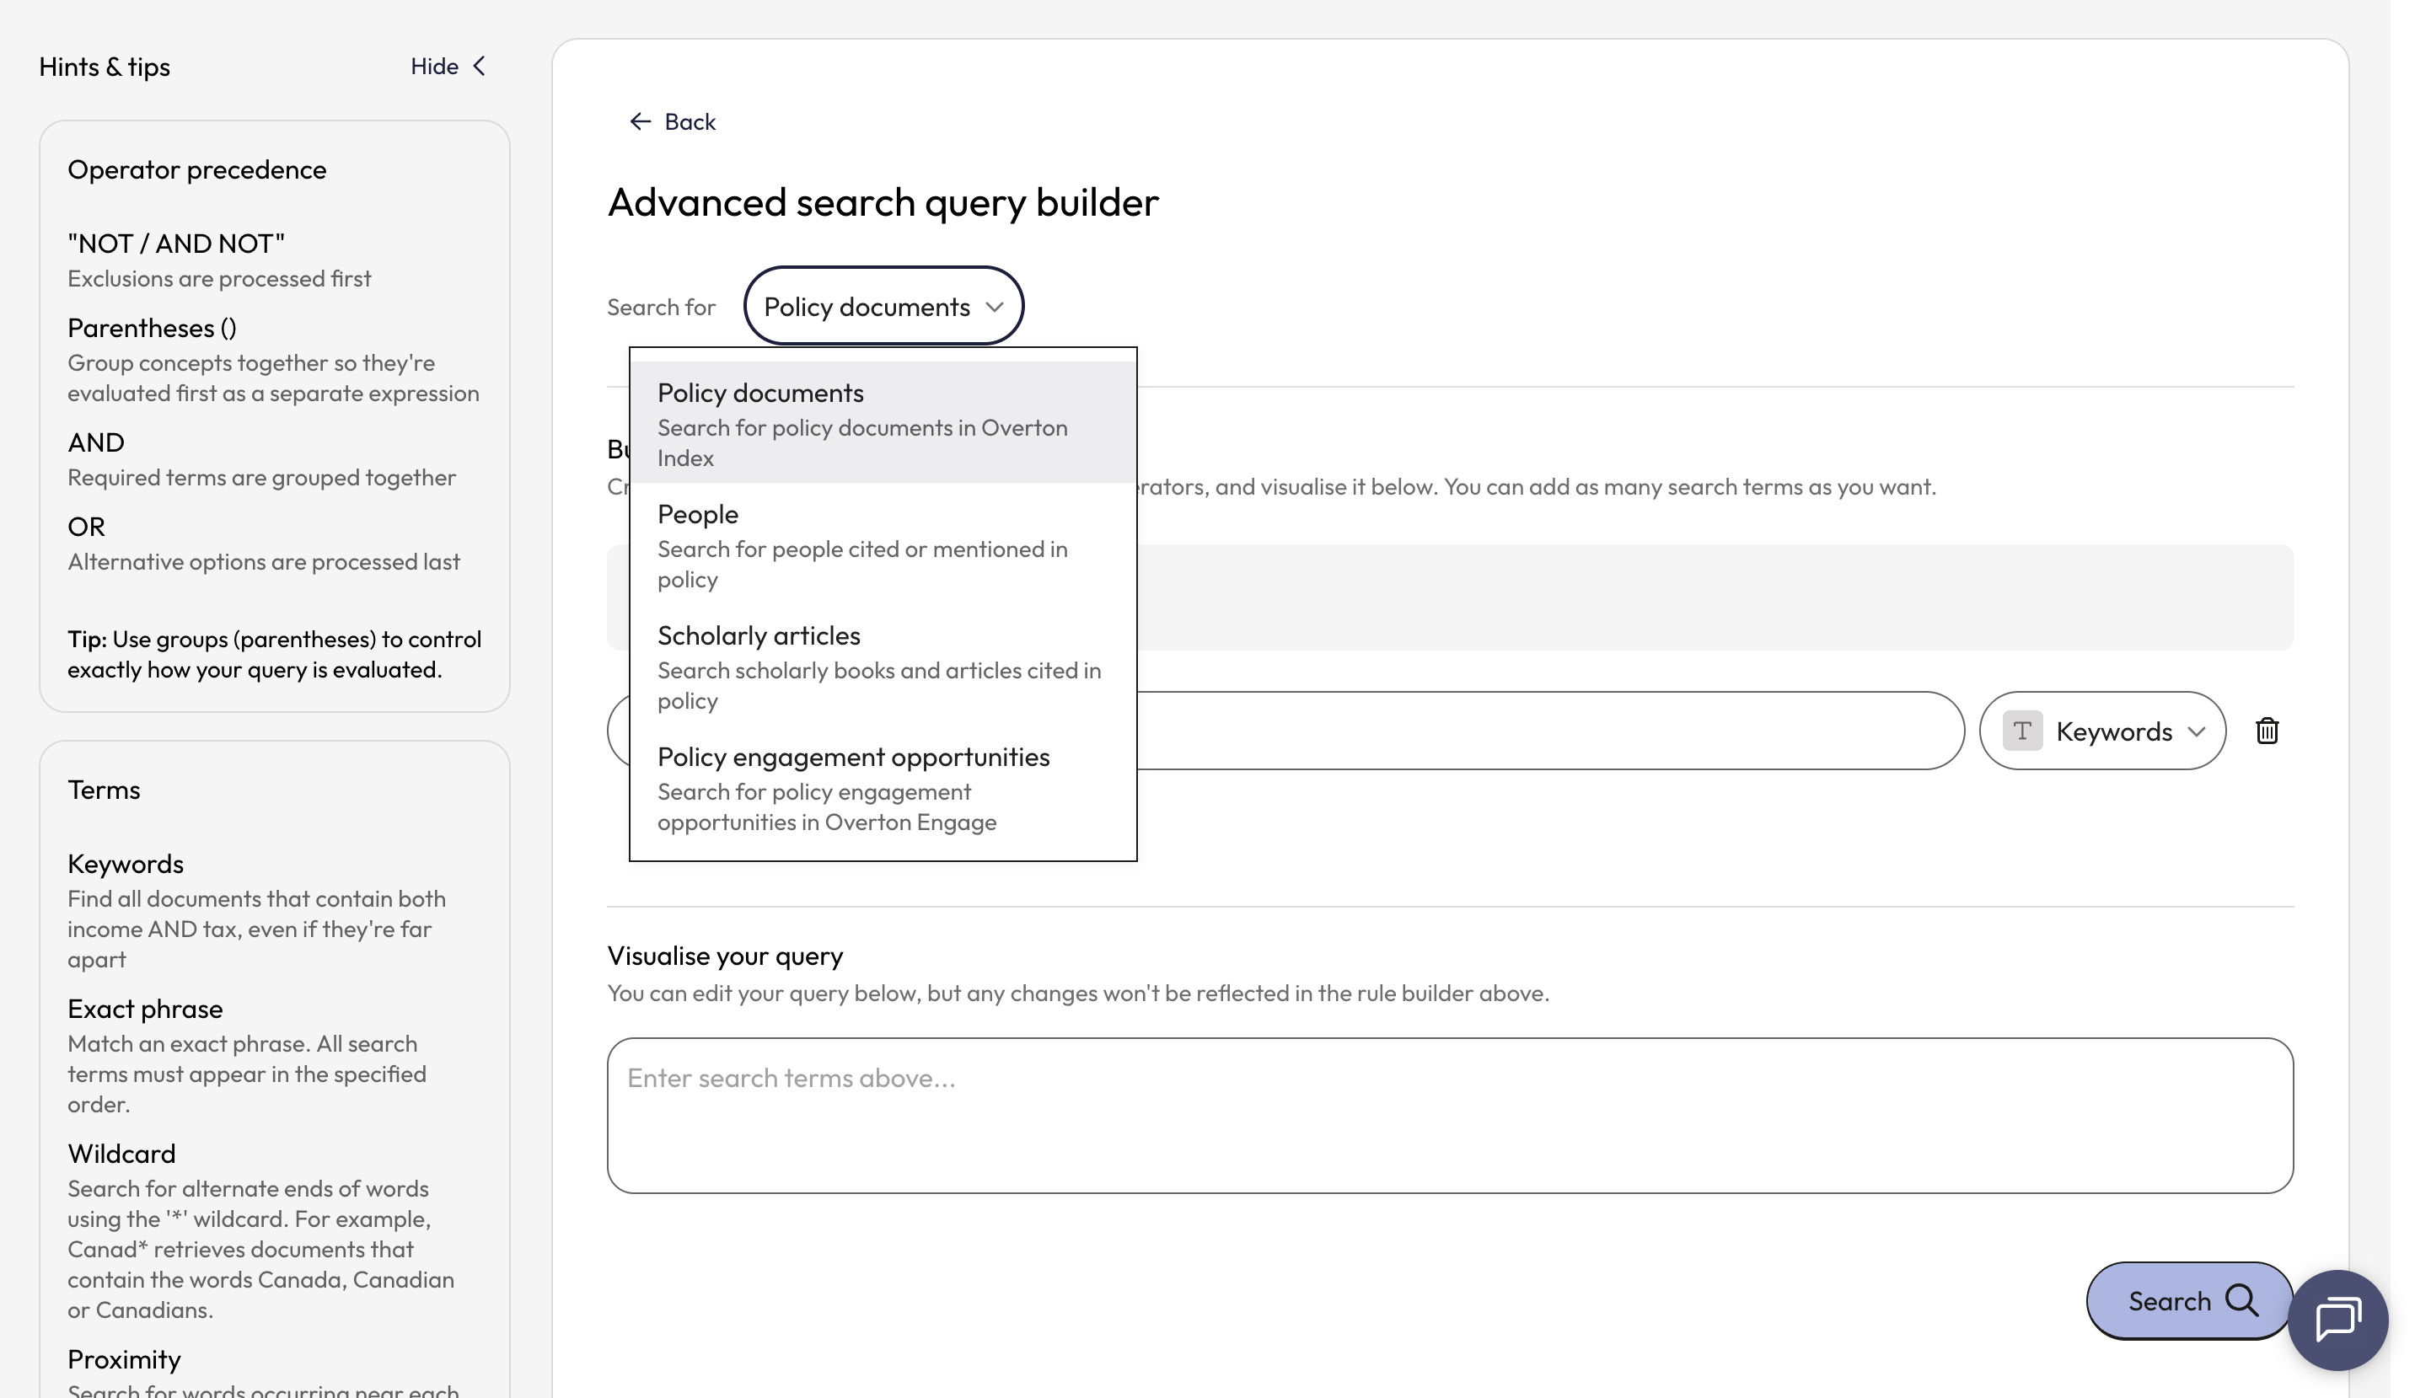
Task: Click the chevron beside Hide
Action: [x=479, y=66]
